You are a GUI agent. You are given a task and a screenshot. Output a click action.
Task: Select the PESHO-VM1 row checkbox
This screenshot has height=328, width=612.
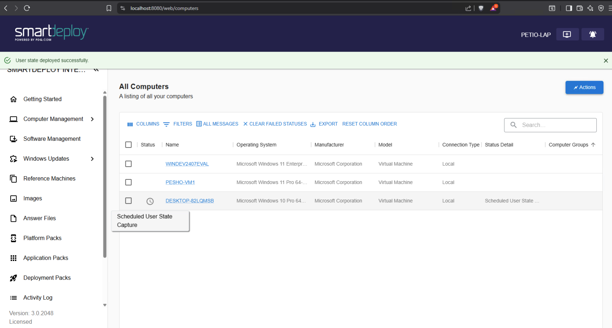(128, 182)
